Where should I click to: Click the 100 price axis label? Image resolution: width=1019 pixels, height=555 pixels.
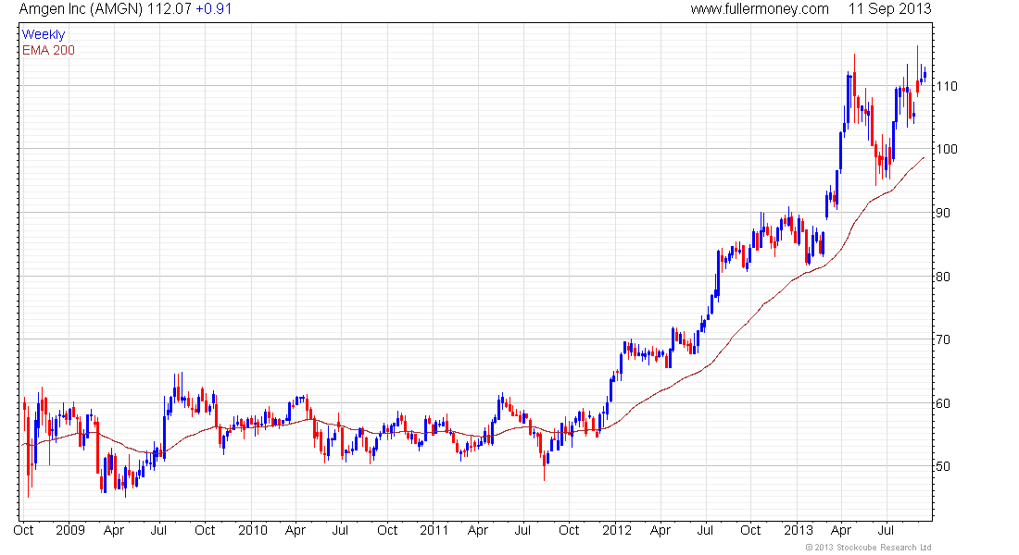946,149
